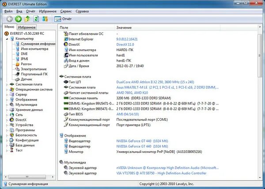This screenshot has height=189, width=265.
Task: Open the AMD 760G, AMD K10 chipset link
Action: pyautogui.click(x=132, y=93)
